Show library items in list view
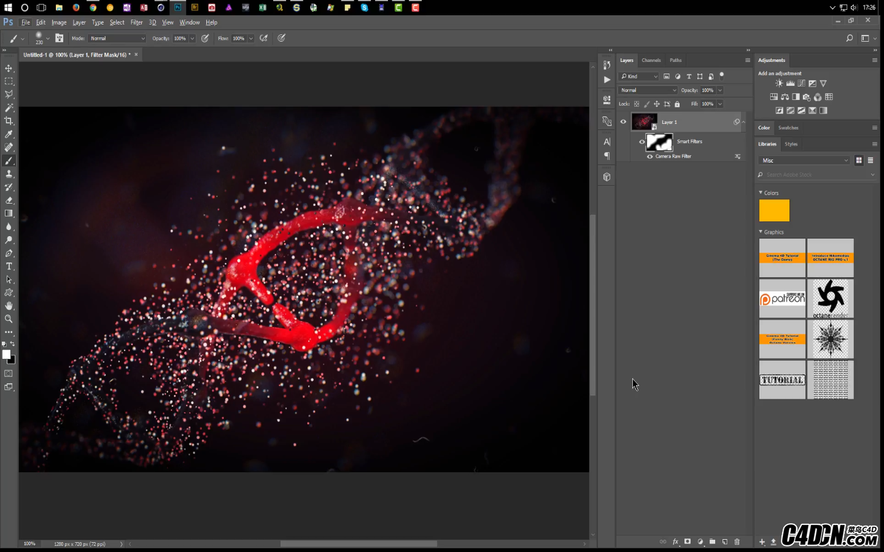Image resolution: width=884 pixels, height=552 pixels. click(870, 161)
